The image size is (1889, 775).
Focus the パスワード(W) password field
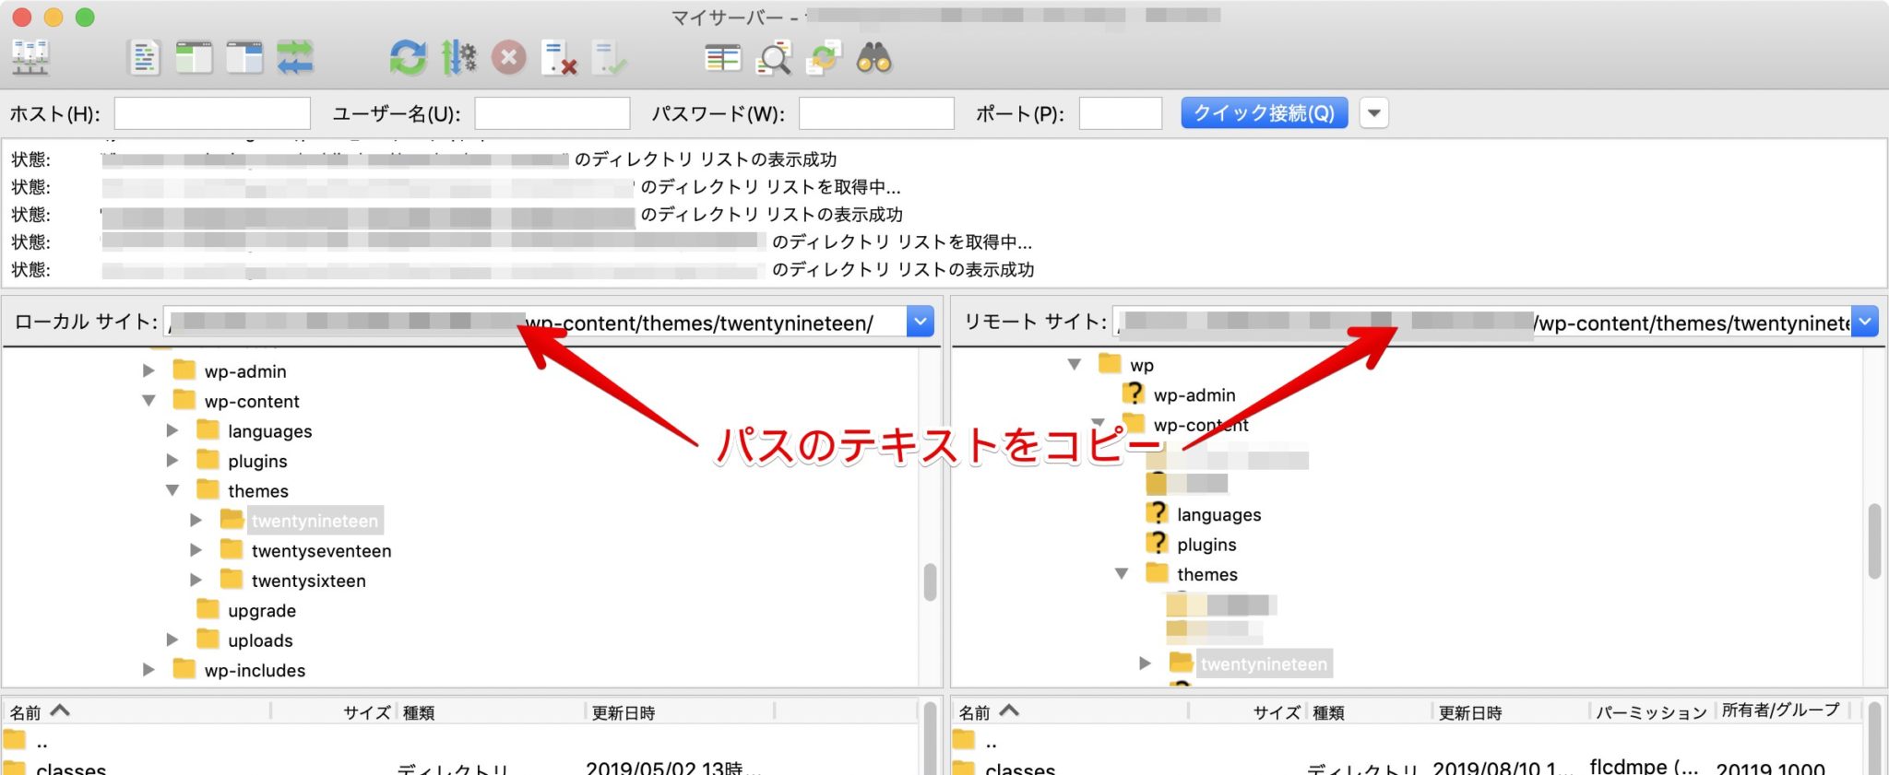[x=876, y=113]
